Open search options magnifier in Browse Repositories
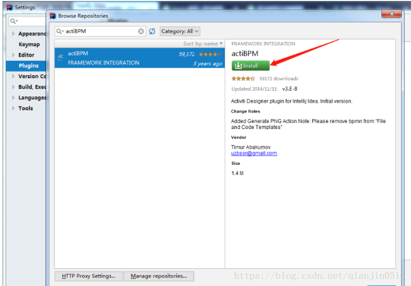This screenshot has width=411, height=286. coord(60,32)
